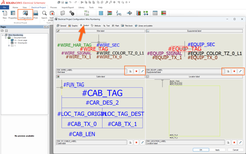Click the red and green bars ribbon icon
The image size is (246, 154).
(109, 13)
